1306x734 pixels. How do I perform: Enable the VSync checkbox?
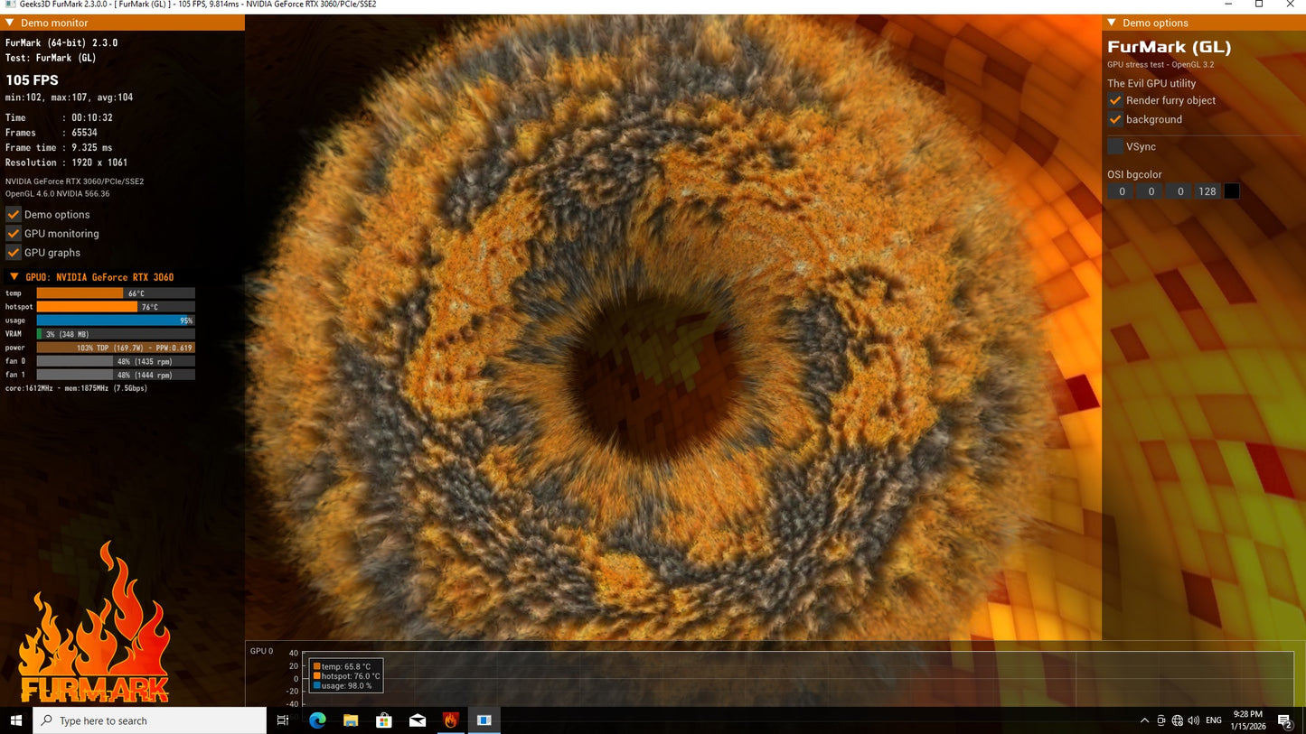(1115, 146)
